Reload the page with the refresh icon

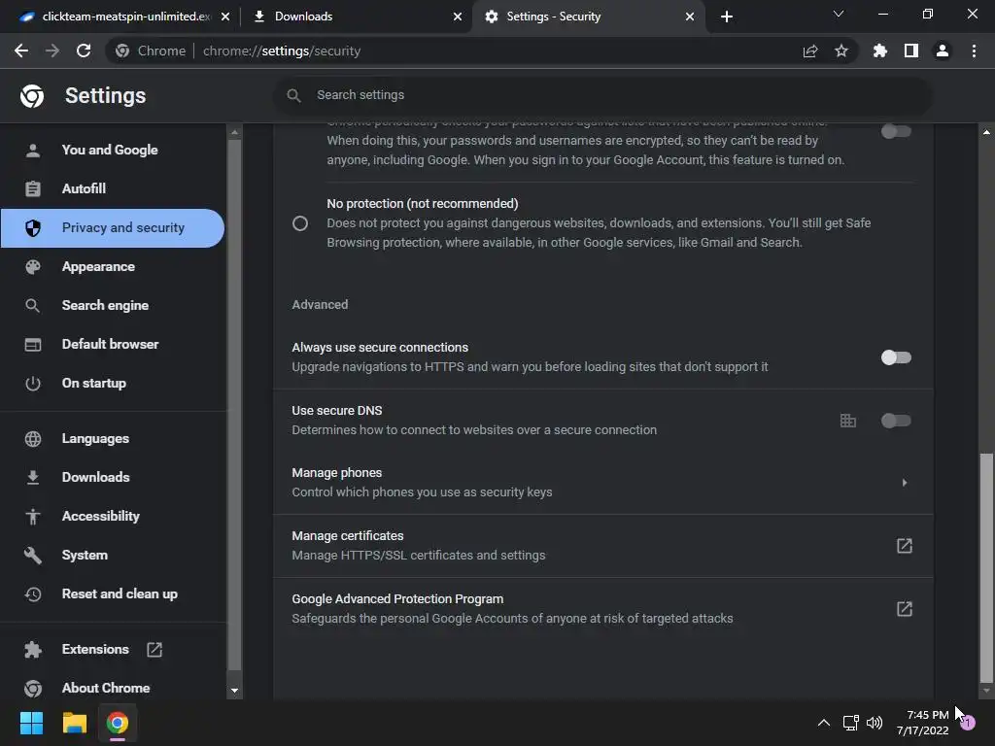[x=84, y=51]
